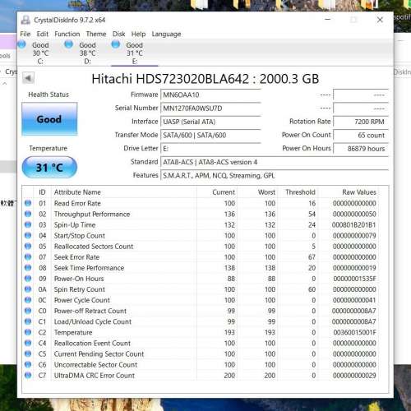
Task: Click the ID column header
Action: pos(42,192)
